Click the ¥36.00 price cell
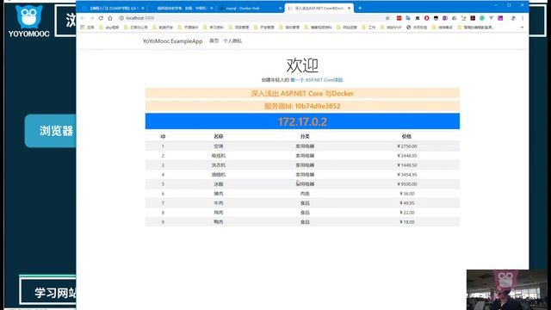 [x=407, y=194]
